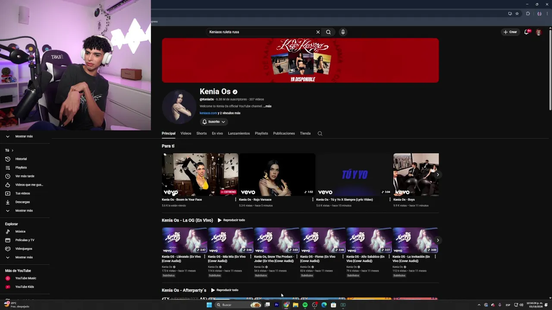
Task: Open File Explorer from the taskbar
Action: click(295, 305)
